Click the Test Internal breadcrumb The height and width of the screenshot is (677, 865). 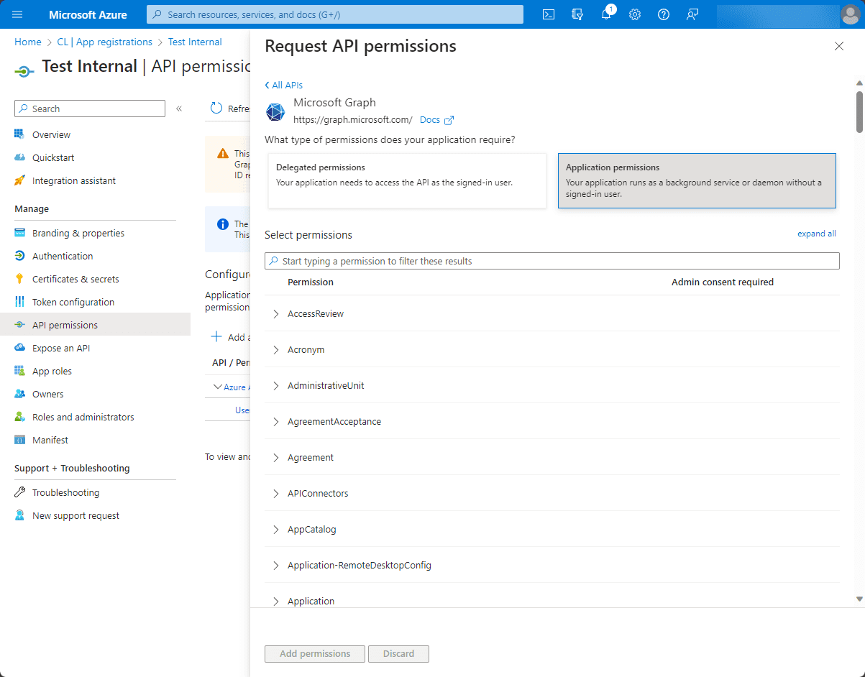tap(195, 42)
